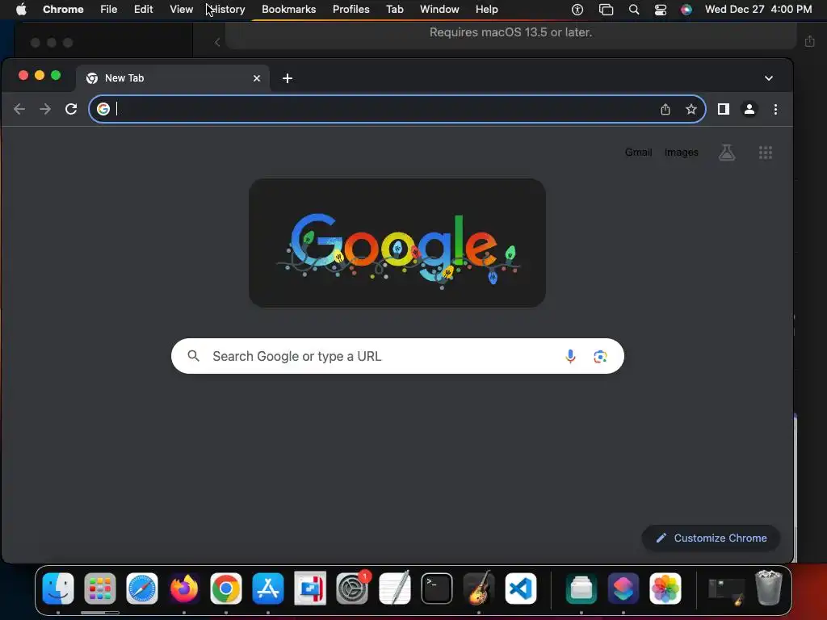Open the Apple menu
This screenshot has height=620, width=827.
(x=21, y=10)
